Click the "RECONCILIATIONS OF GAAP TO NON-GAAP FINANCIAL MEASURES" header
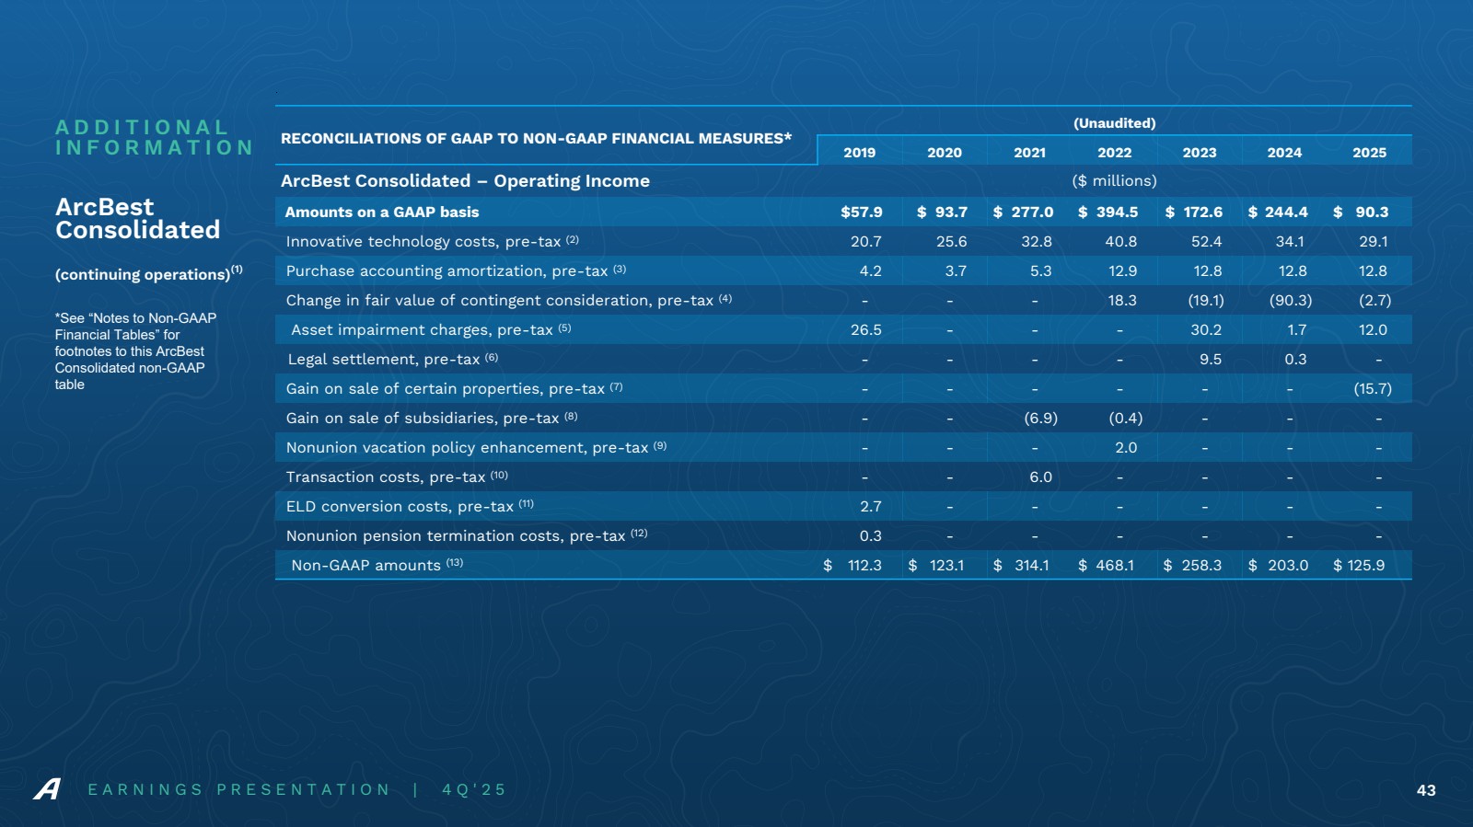 [537, 138]
